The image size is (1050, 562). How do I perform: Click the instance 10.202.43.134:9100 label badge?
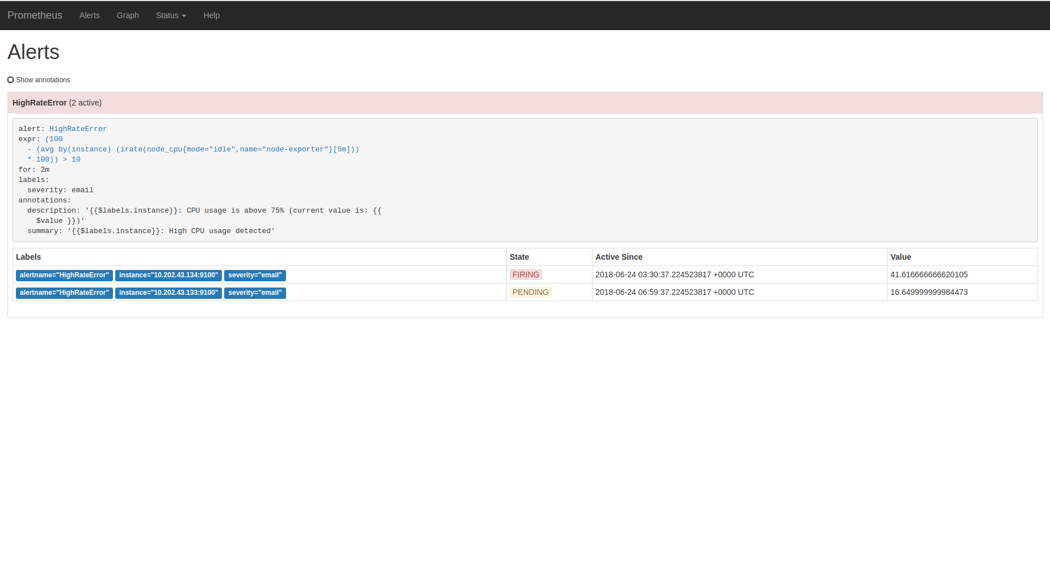[x=169, y=275]
